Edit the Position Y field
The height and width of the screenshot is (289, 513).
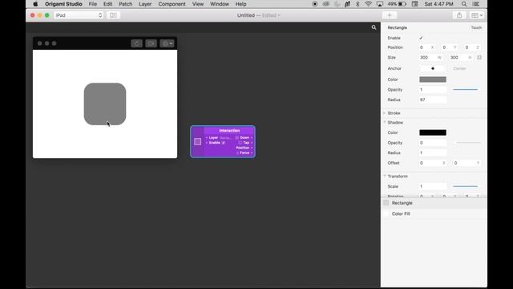[x=450, y=47]
